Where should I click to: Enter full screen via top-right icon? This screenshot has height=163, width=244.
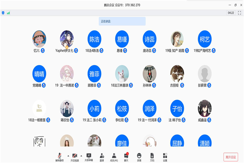[240, 13]
